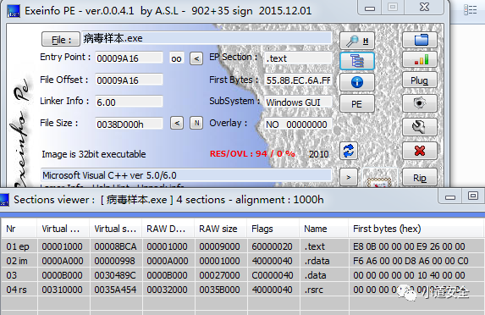Click the PE header button
Screen dimensions: 485x315
[x=357, y=103]
